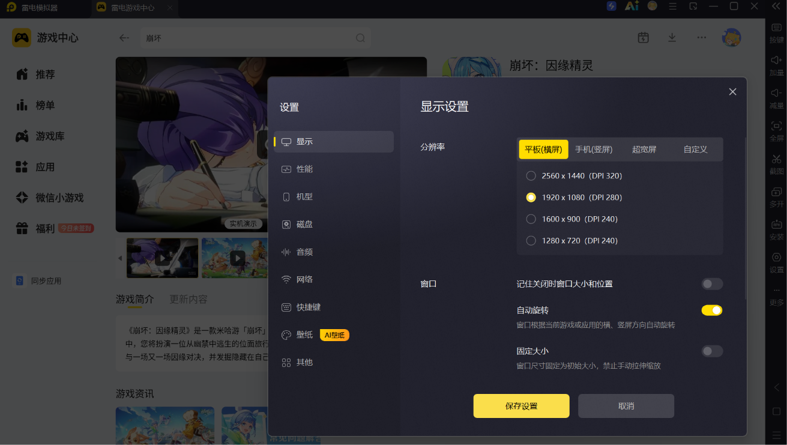Screen dimensions: 787x445
Task: Click the 安装 APK install tool
Action: [x=777, y=231]
